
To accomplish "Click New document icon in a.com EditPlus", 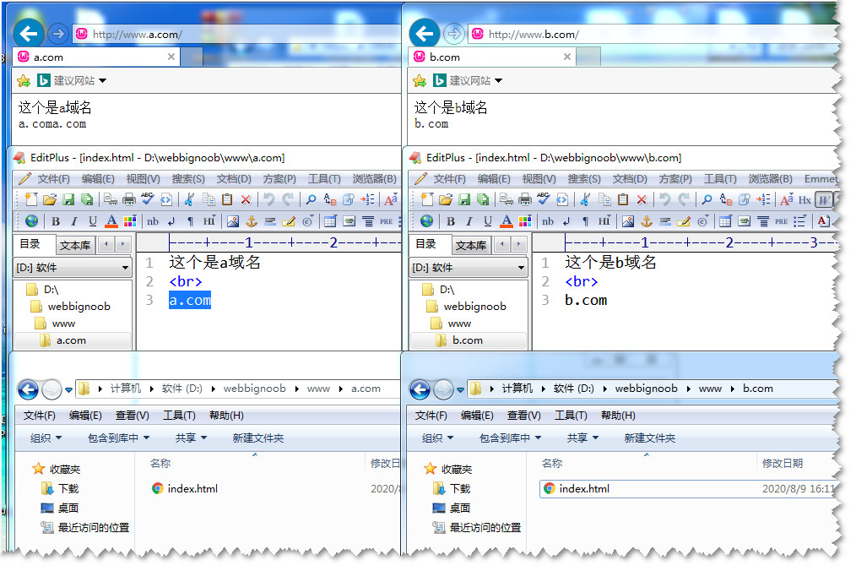I will [31, 199].
